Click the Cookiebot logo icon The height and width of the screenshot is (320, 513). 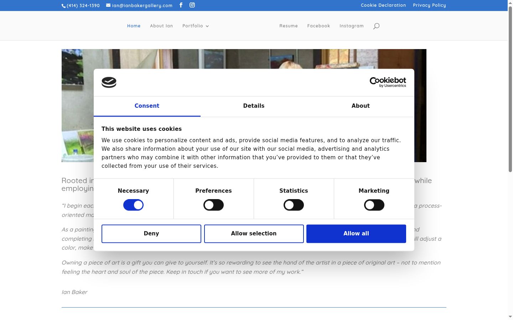tap(109, 82)
